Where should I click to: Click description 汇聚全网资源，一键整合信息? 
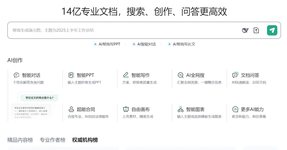(199, 82)
